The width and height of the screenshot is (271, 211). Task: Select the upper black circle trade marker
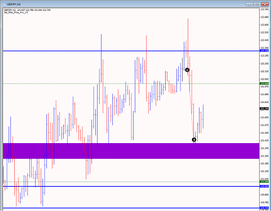(x=187, y=70)
